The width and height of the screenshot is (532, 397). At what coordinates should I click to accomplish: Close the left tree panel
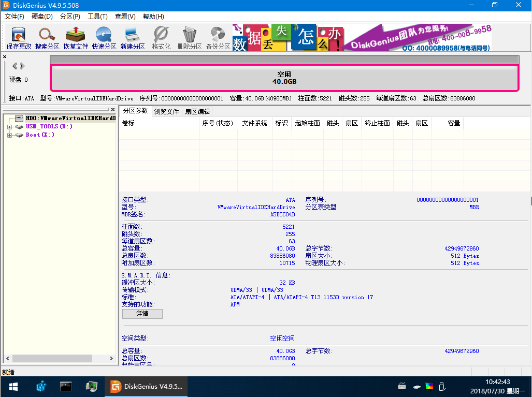coord(113,109)
